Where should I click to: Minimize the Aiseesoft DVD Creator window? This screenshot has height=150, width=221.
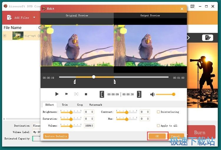pyautogui.click(x=200, y=6)
